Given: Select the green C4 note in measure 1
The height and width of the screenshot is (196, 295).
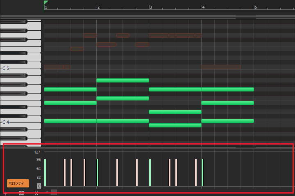Looking at the screenshot, I should [70, 121].
